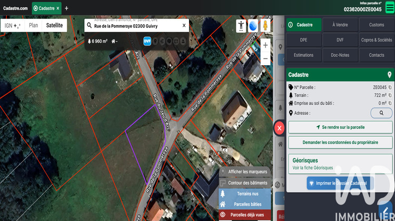The height and width of the screenshot is (221, 395).
Task: Zoom out the map with minus button
Action: (265, 58)
